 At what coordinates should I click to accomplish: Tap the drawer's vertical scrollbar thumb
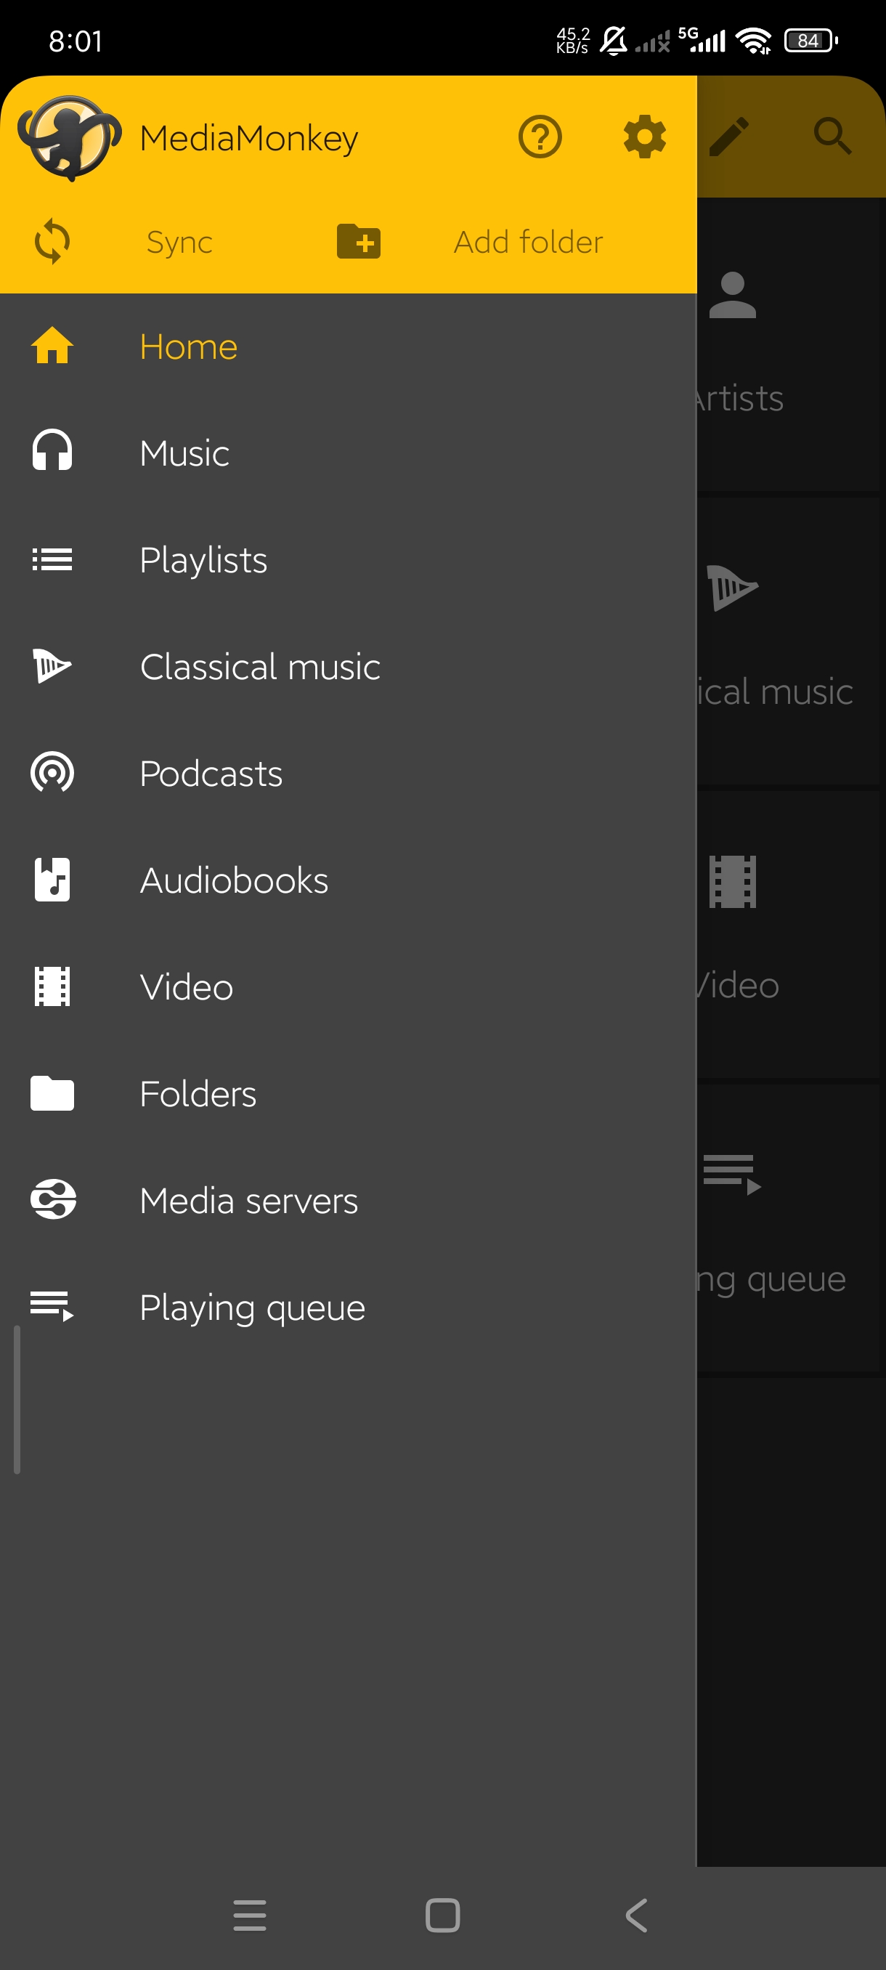[x=17, y=1399]
